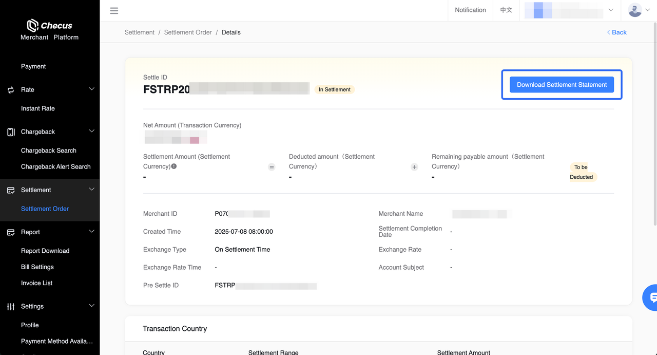This screenshot has height=355, width=657.
Task: Collapse the Settlement sidebar section
Action: [x=91, y=190]
